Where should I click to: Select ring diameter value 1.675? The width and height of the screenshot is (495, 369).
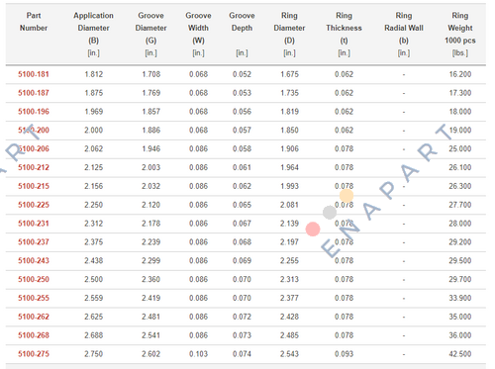289,74
